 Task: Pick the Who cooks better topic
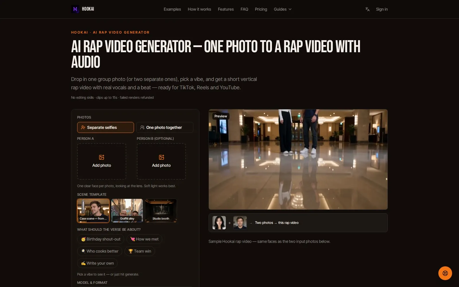tap(100, 251)
